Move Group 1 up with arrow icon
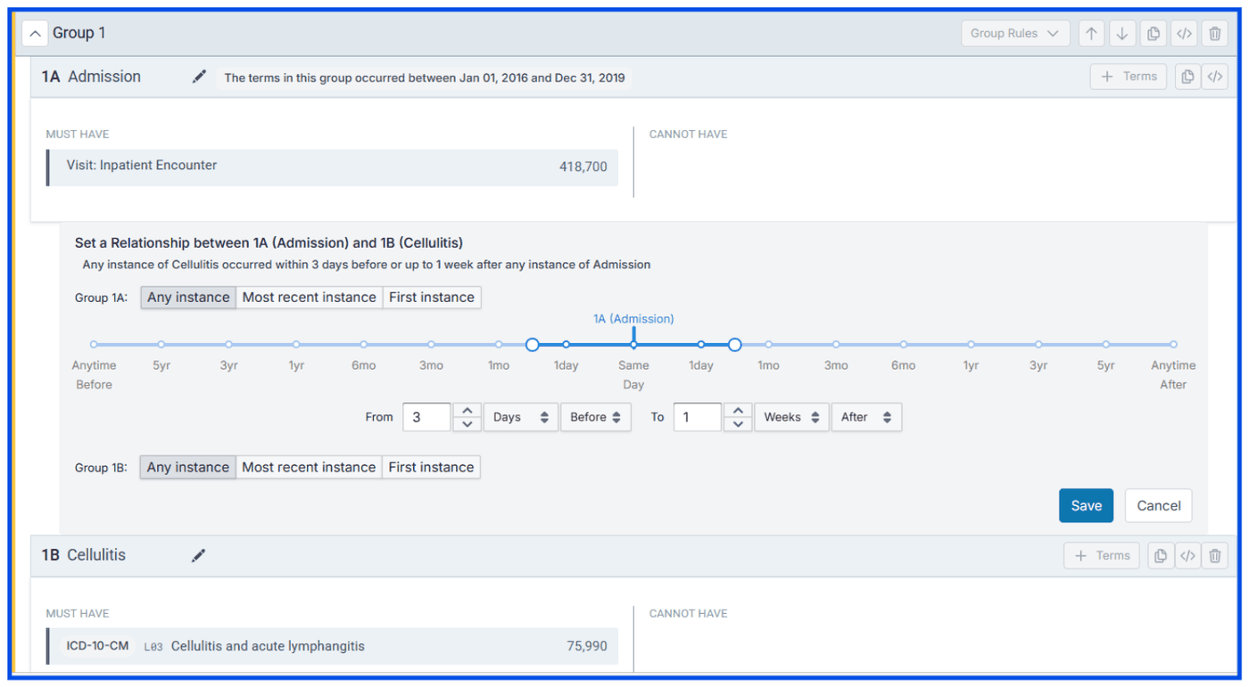The width and height of the screenshot is (1249, 687). [1091, 34]
